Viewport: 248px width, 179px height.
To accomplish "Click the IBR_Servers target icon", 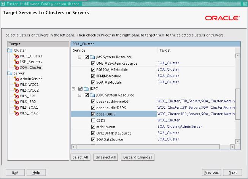I will point(16,62).
